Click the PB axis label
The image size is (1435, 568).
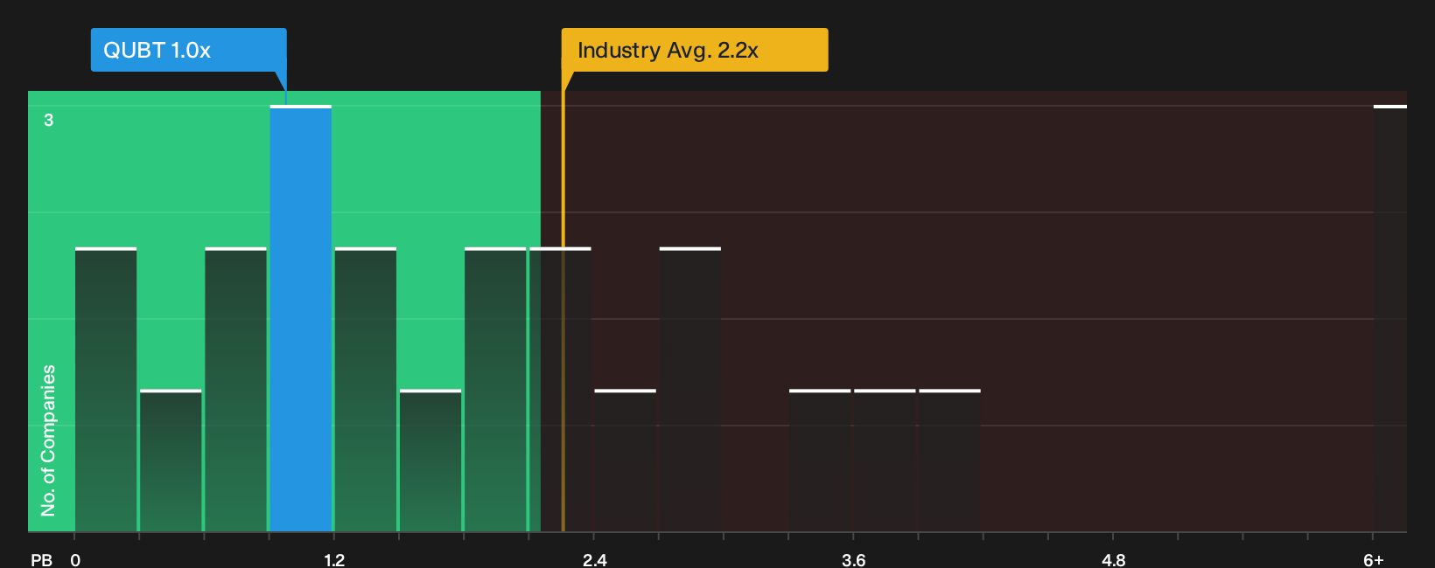(41, 559)
